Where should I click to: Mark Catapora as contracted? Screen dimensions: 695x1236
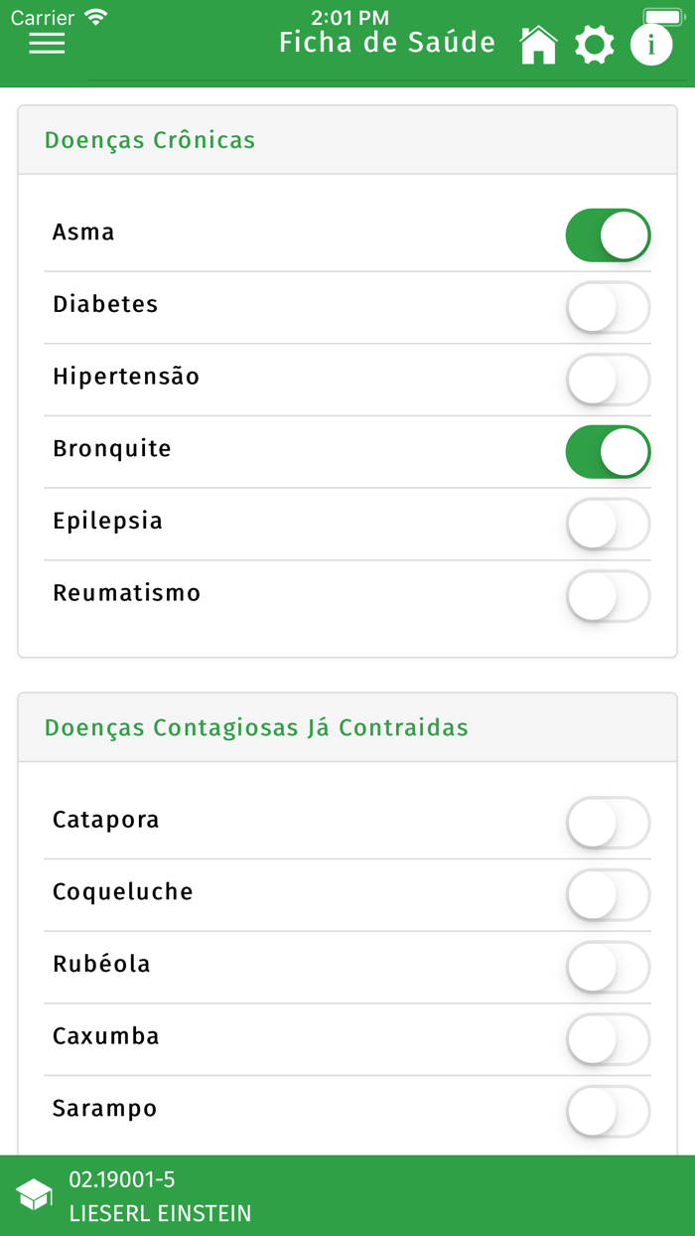[x=608, y=823]
